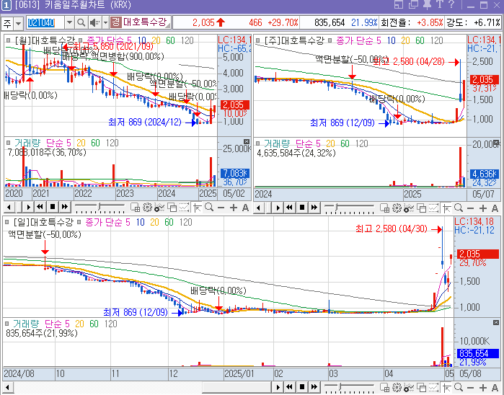Expand stock code history dropdown arrow
The width and height of the screenshot is (504, 395).
click(69, 22)
